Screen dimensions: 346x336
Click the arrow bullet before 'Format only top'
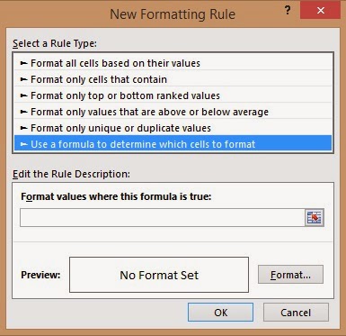pyautogui.click(x=23, y=95)
